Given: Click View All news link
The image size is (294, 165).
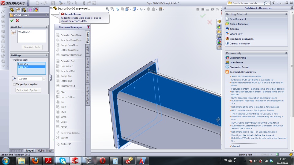Looking at the screenshot, I should pyautogui.click(x=236, y=146).
